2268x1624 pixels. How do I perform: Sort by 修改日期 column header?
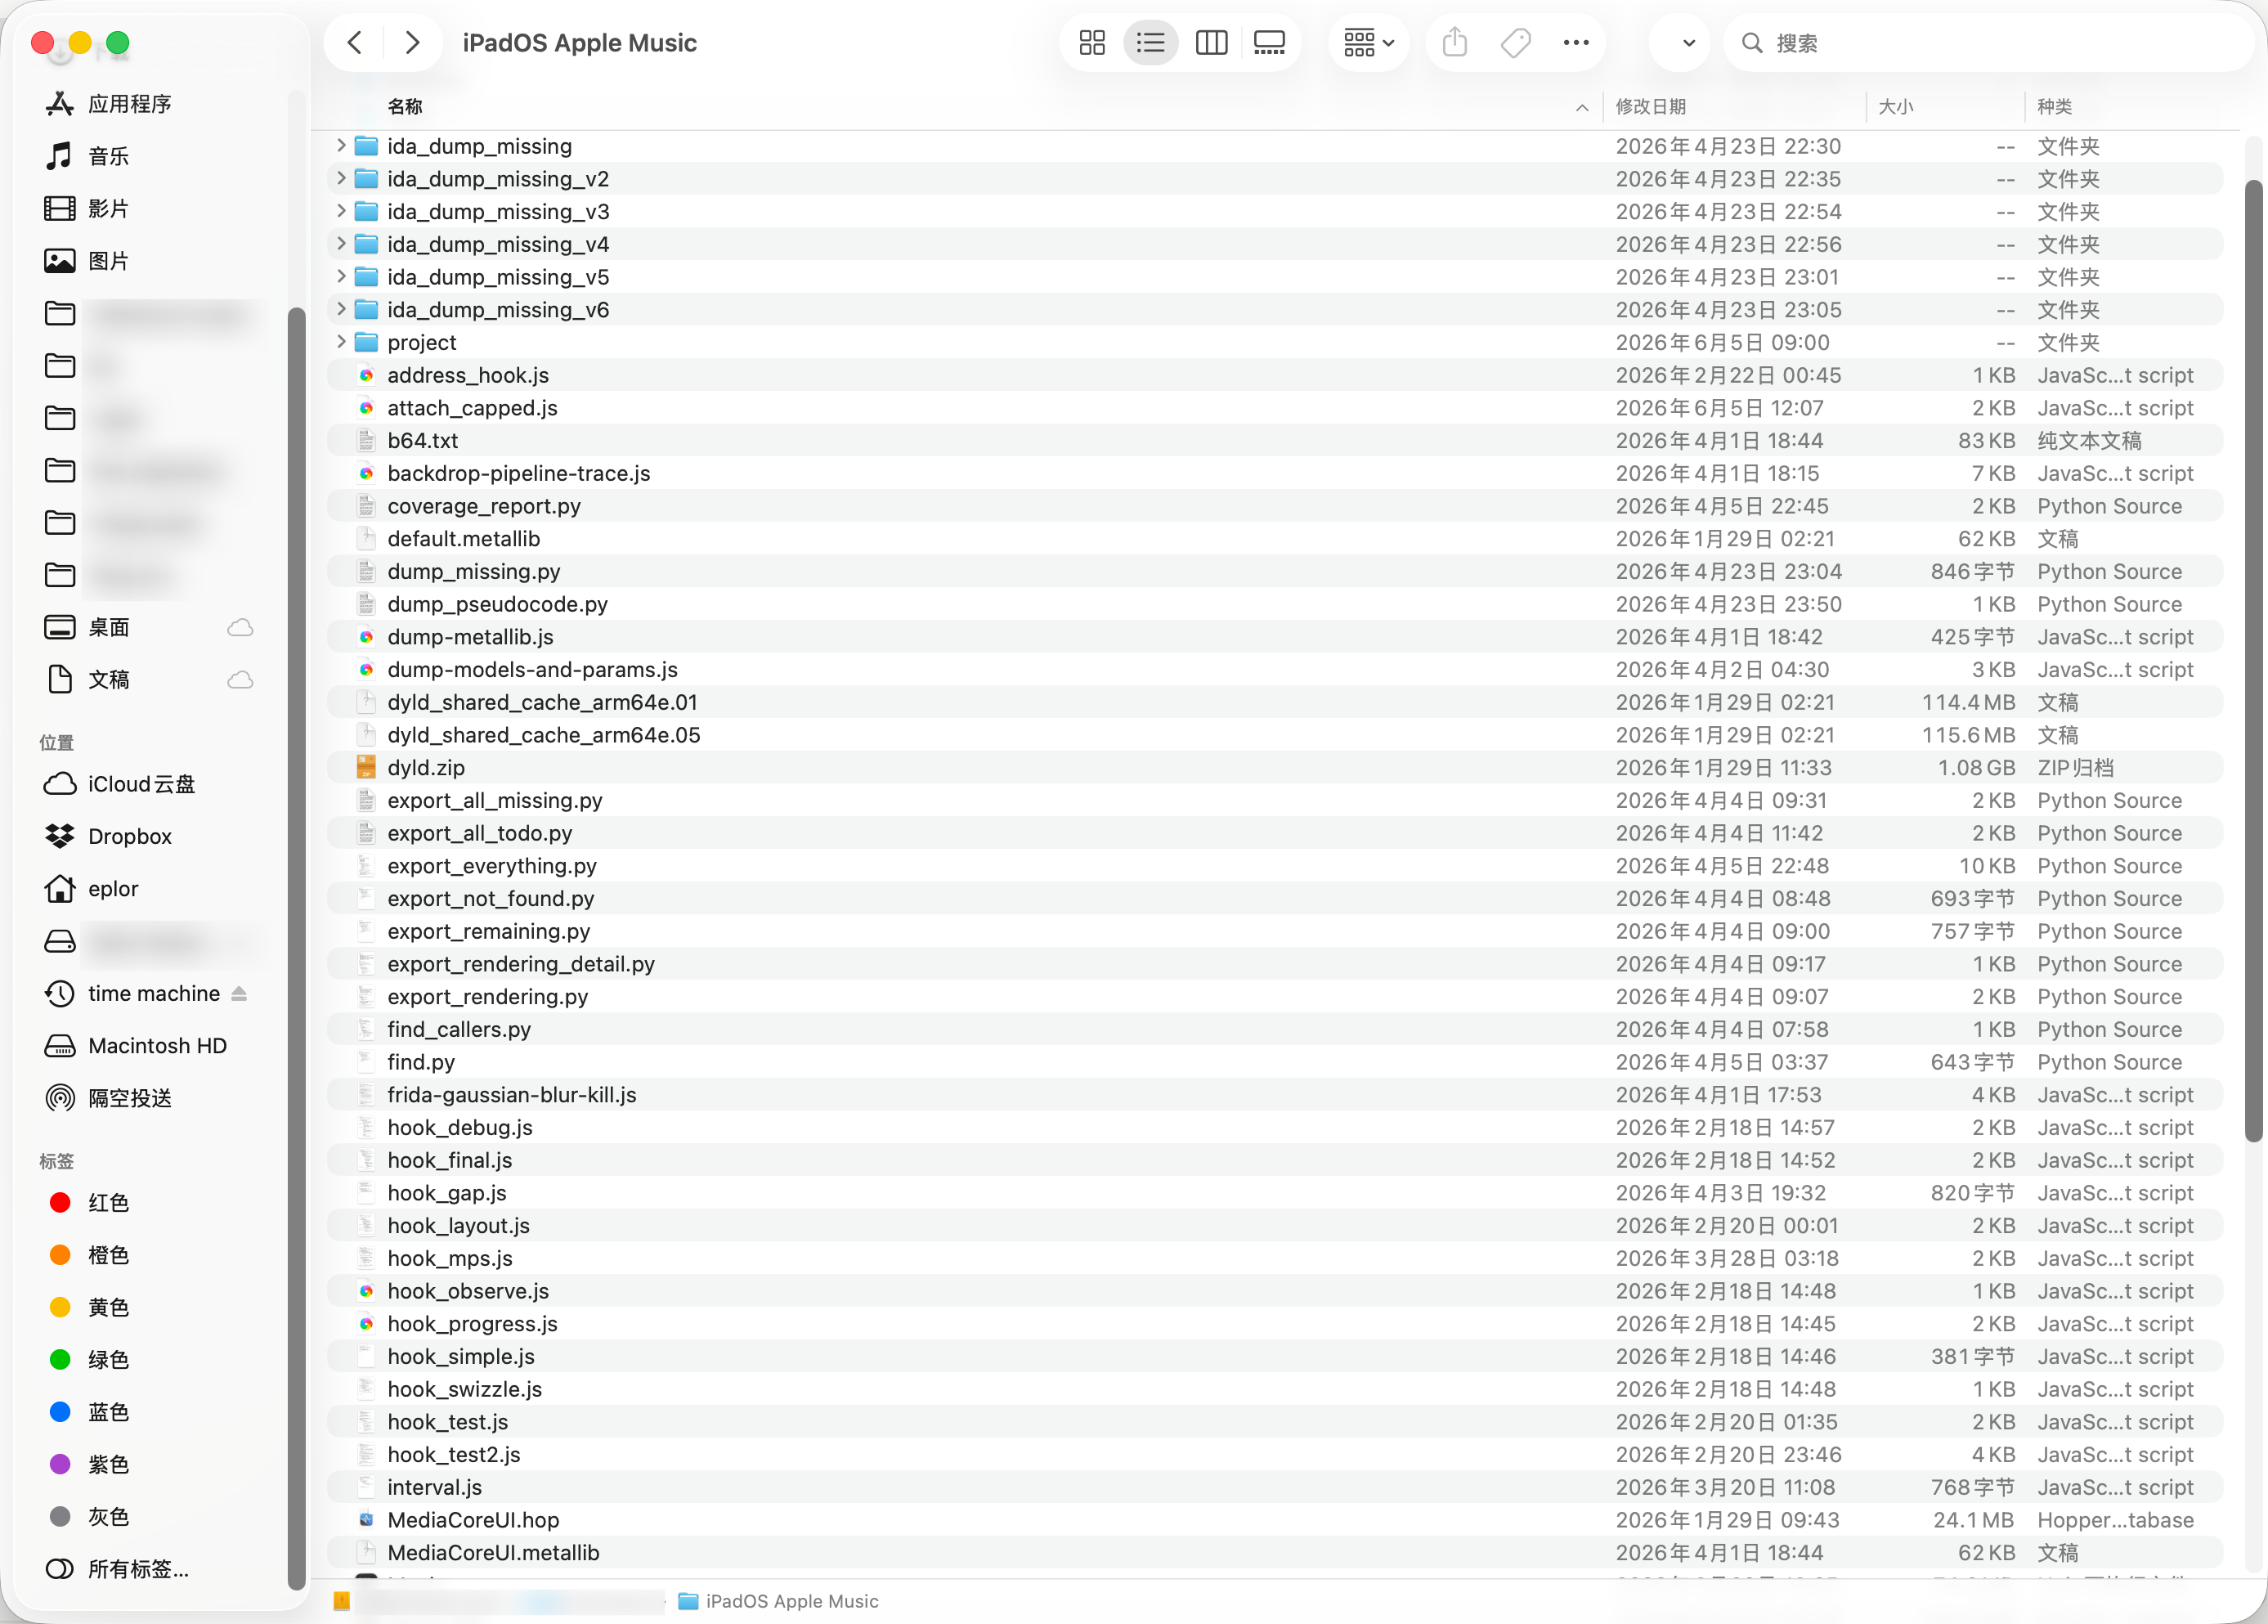1650,106
